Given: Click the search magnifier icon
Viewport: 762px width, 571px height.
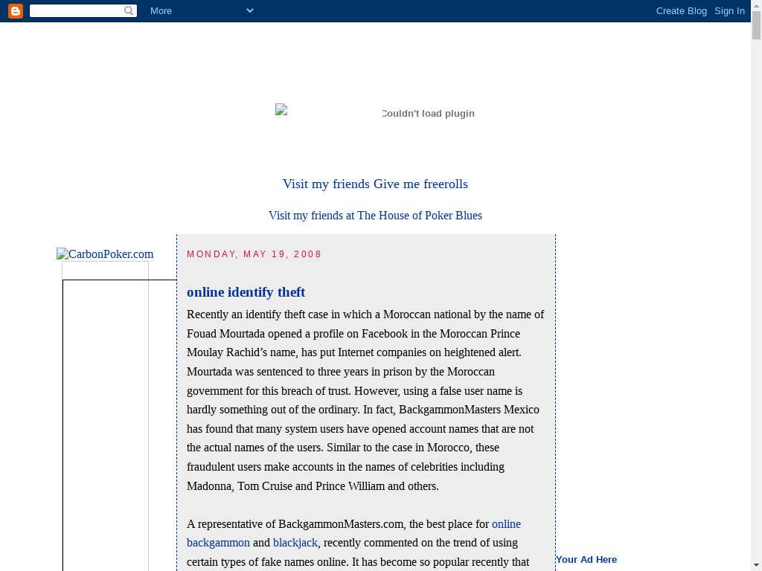Looking at the screenshot, I should coord(129,10).
